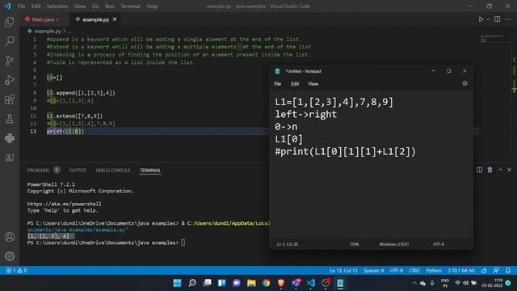This screenshot has width=517, height=291.
Task: Switch to the Debug Console tab
Action: coord(113,171)
